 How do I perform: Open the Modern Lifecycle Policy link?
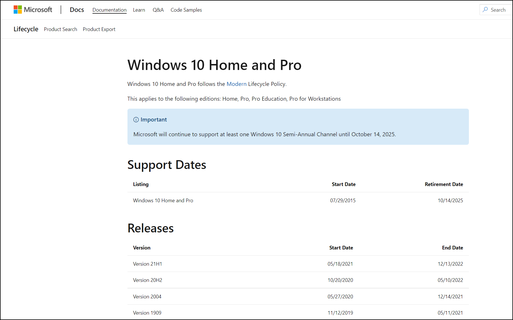tap(236, 84)
